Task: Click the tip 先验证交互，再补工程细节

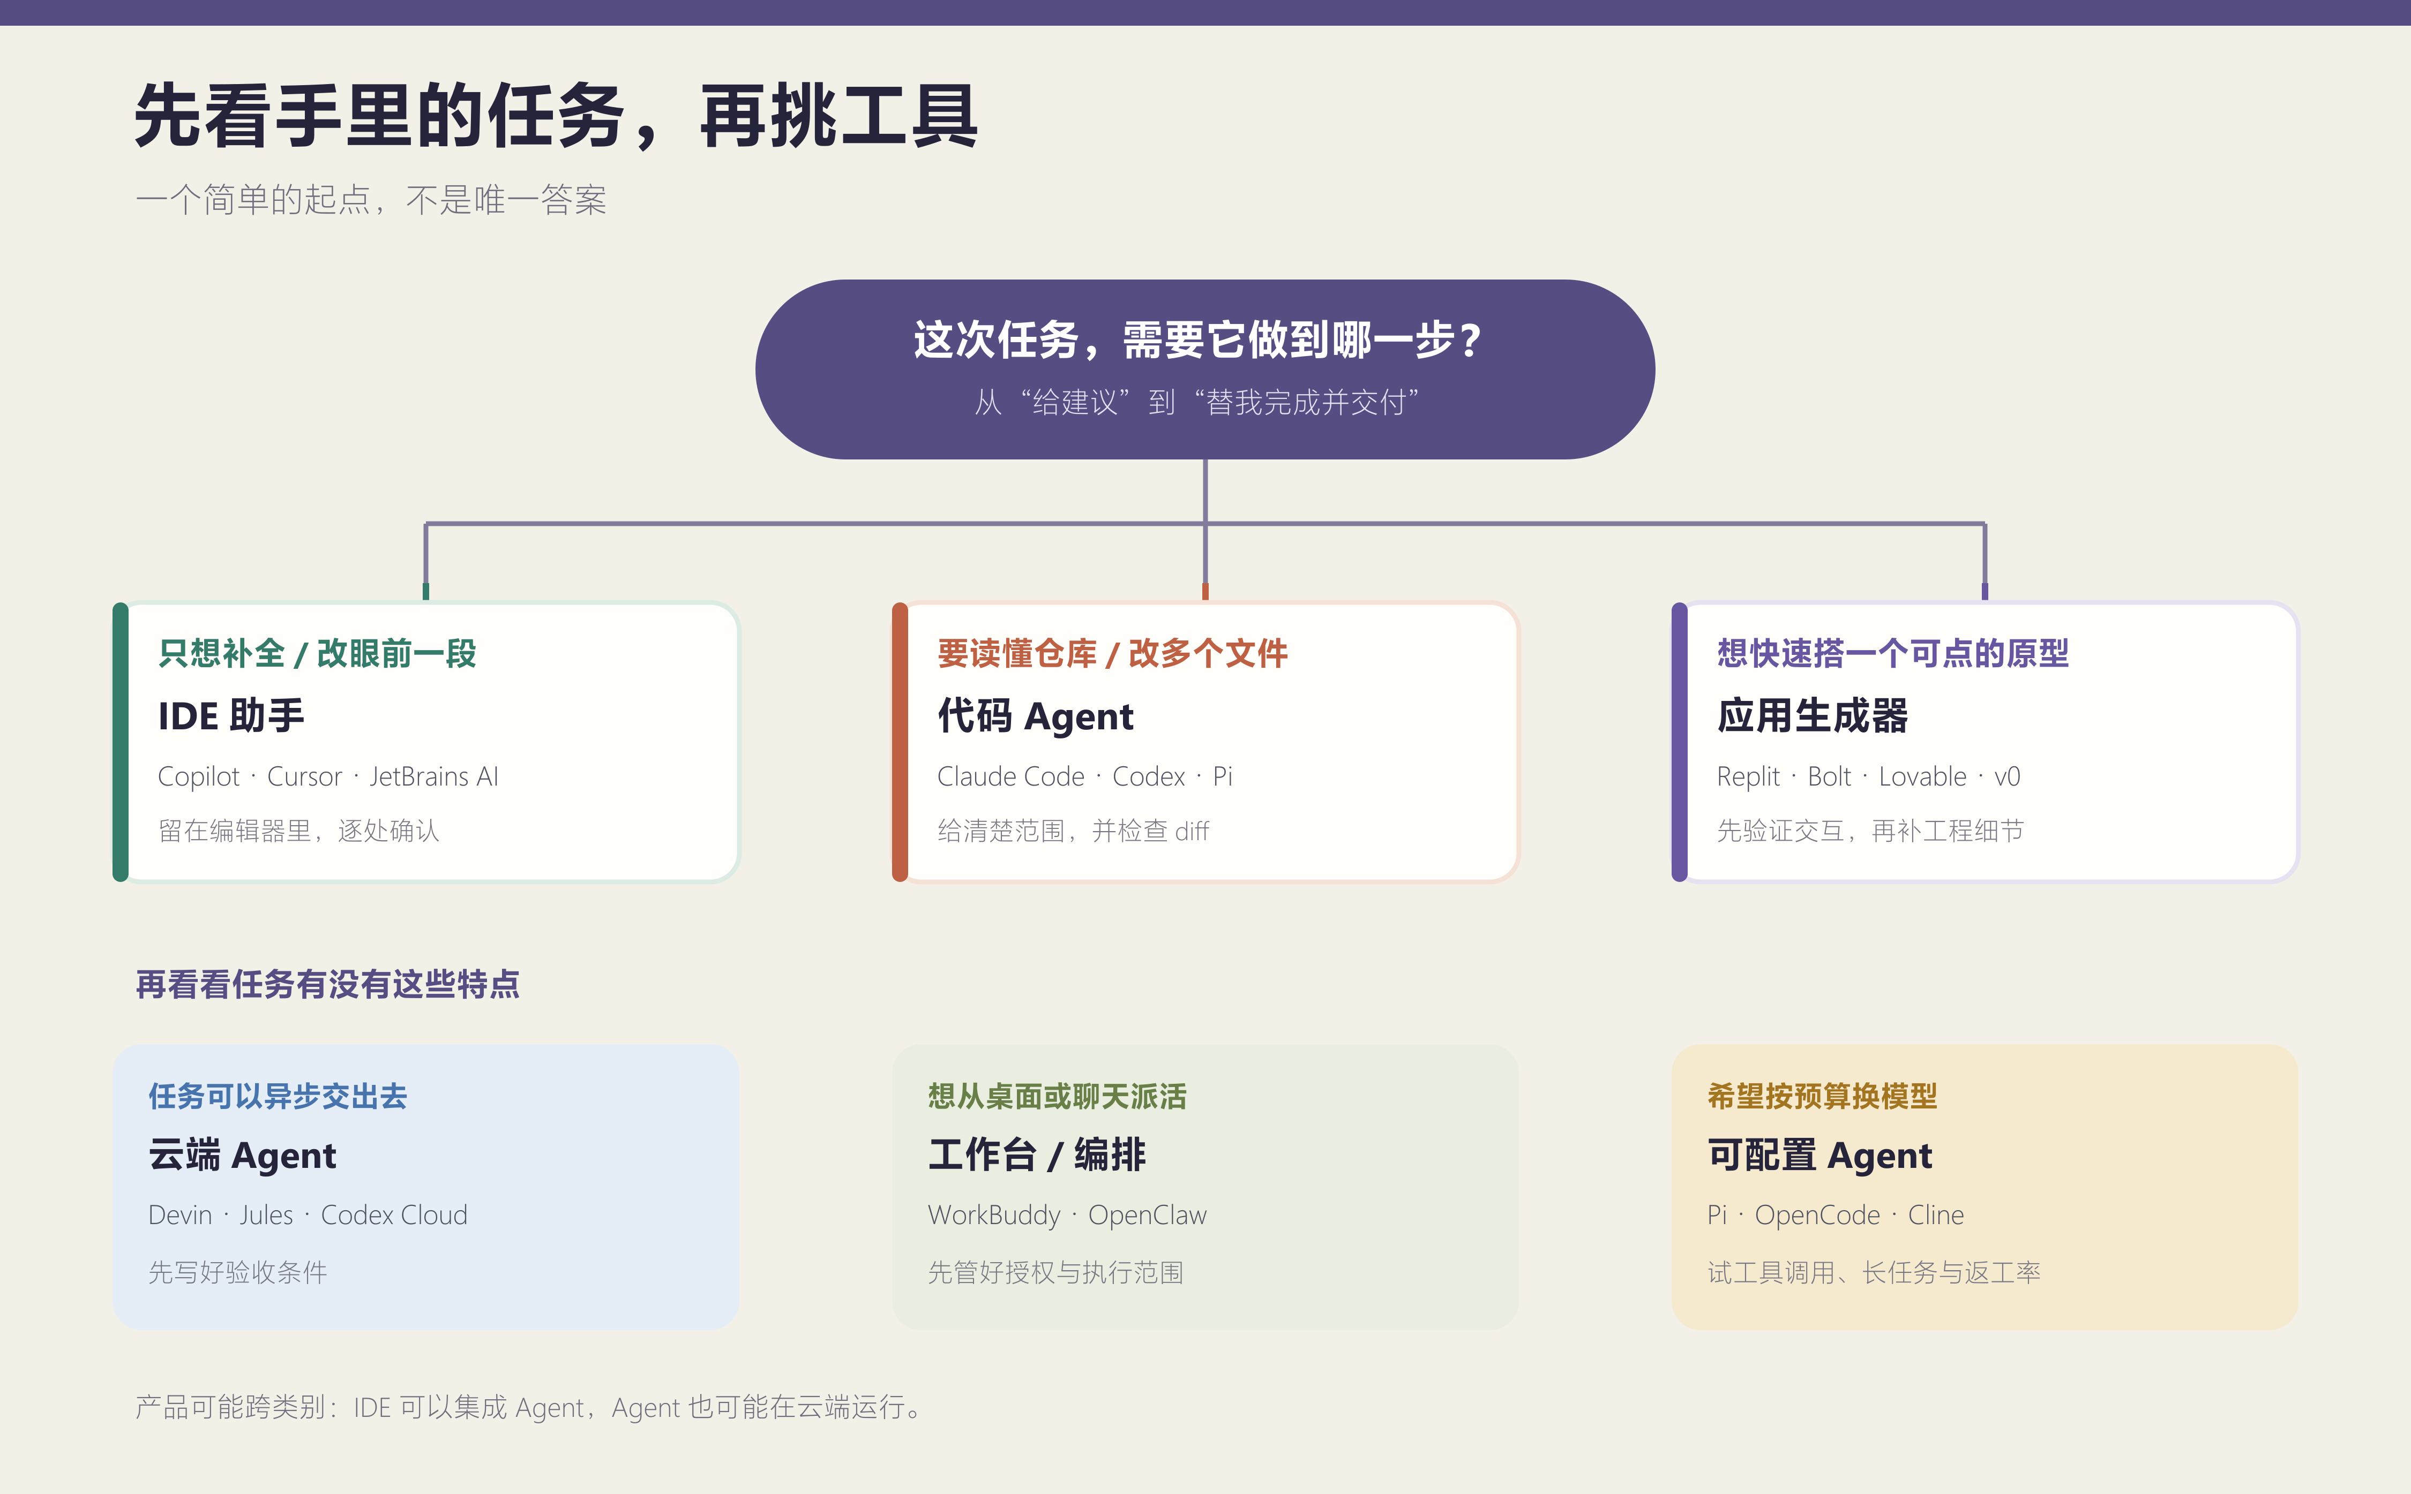Action: click(x=1870, y=831)
